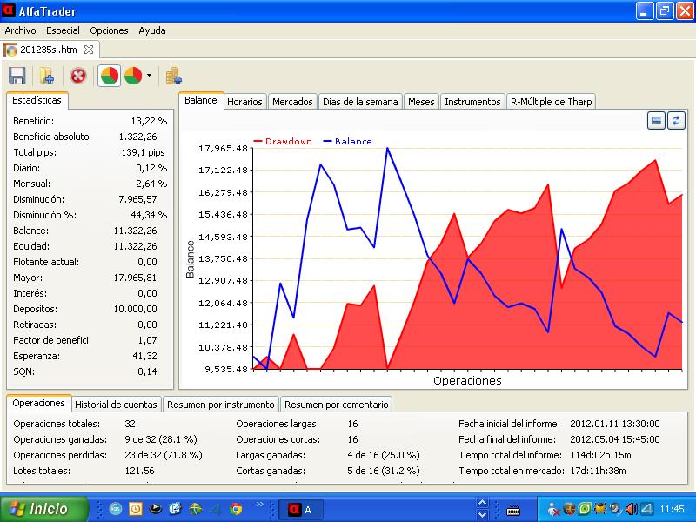Toggle the highlighted pie chart button
The image size is (696, 522).
[110, 76]
